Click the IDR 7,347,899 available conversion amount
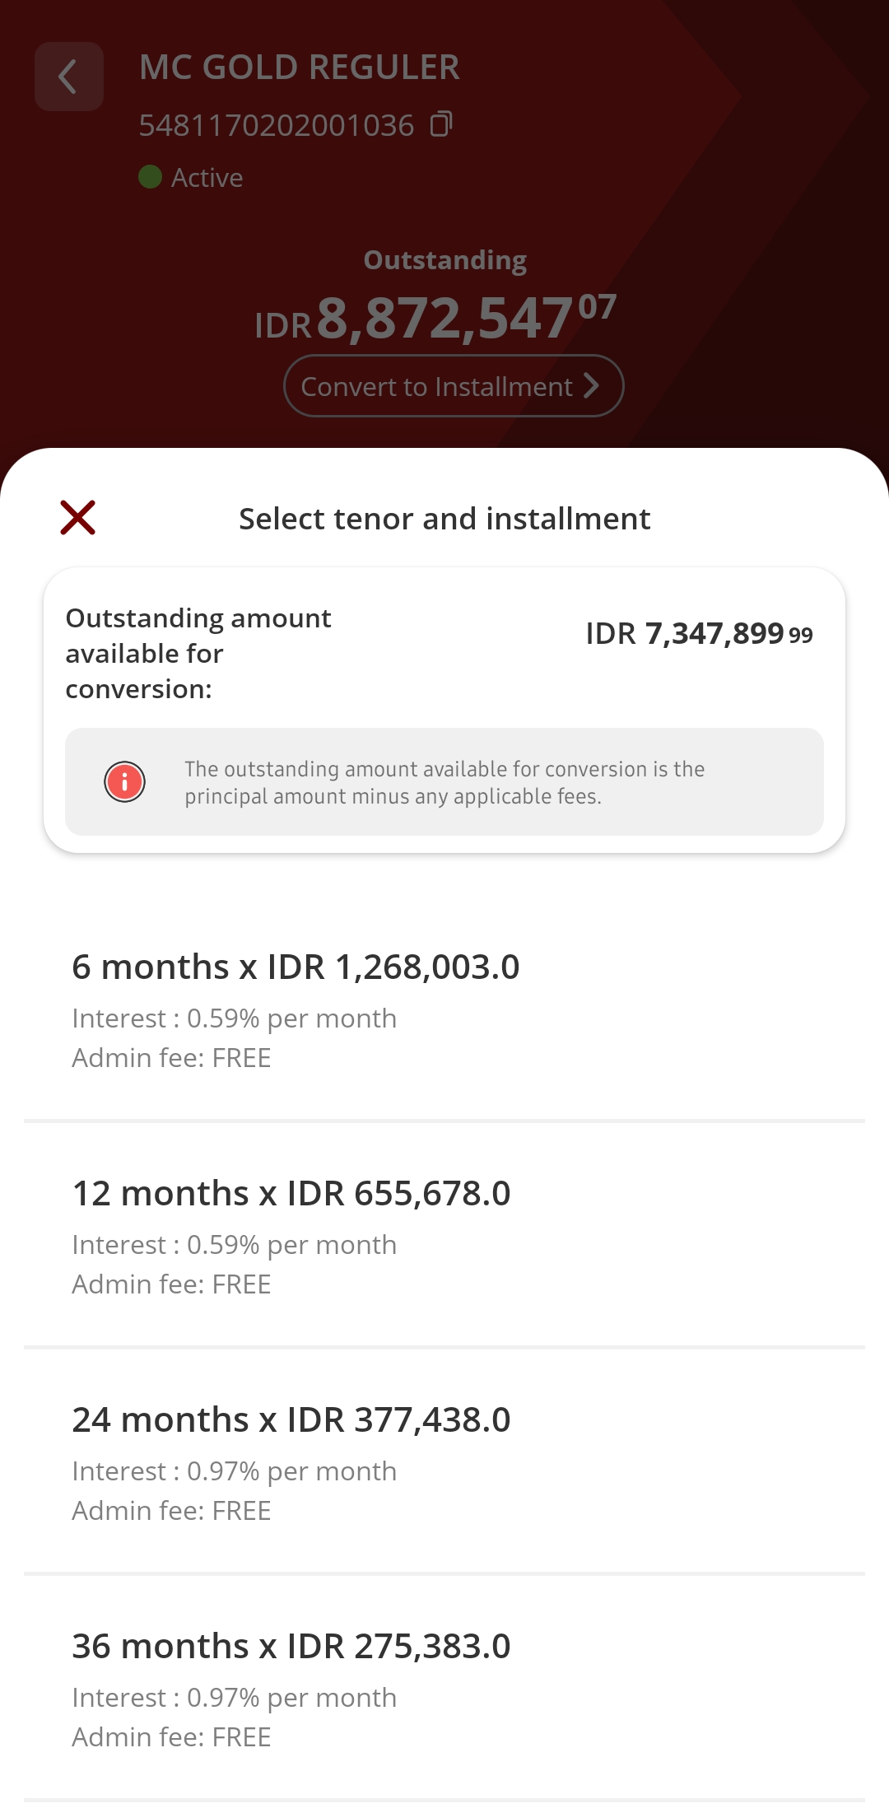Screen dimensions: 889x1813 [698, 634]
